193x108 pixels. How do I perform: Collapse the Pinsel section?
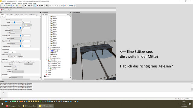[x=1, y=17]
